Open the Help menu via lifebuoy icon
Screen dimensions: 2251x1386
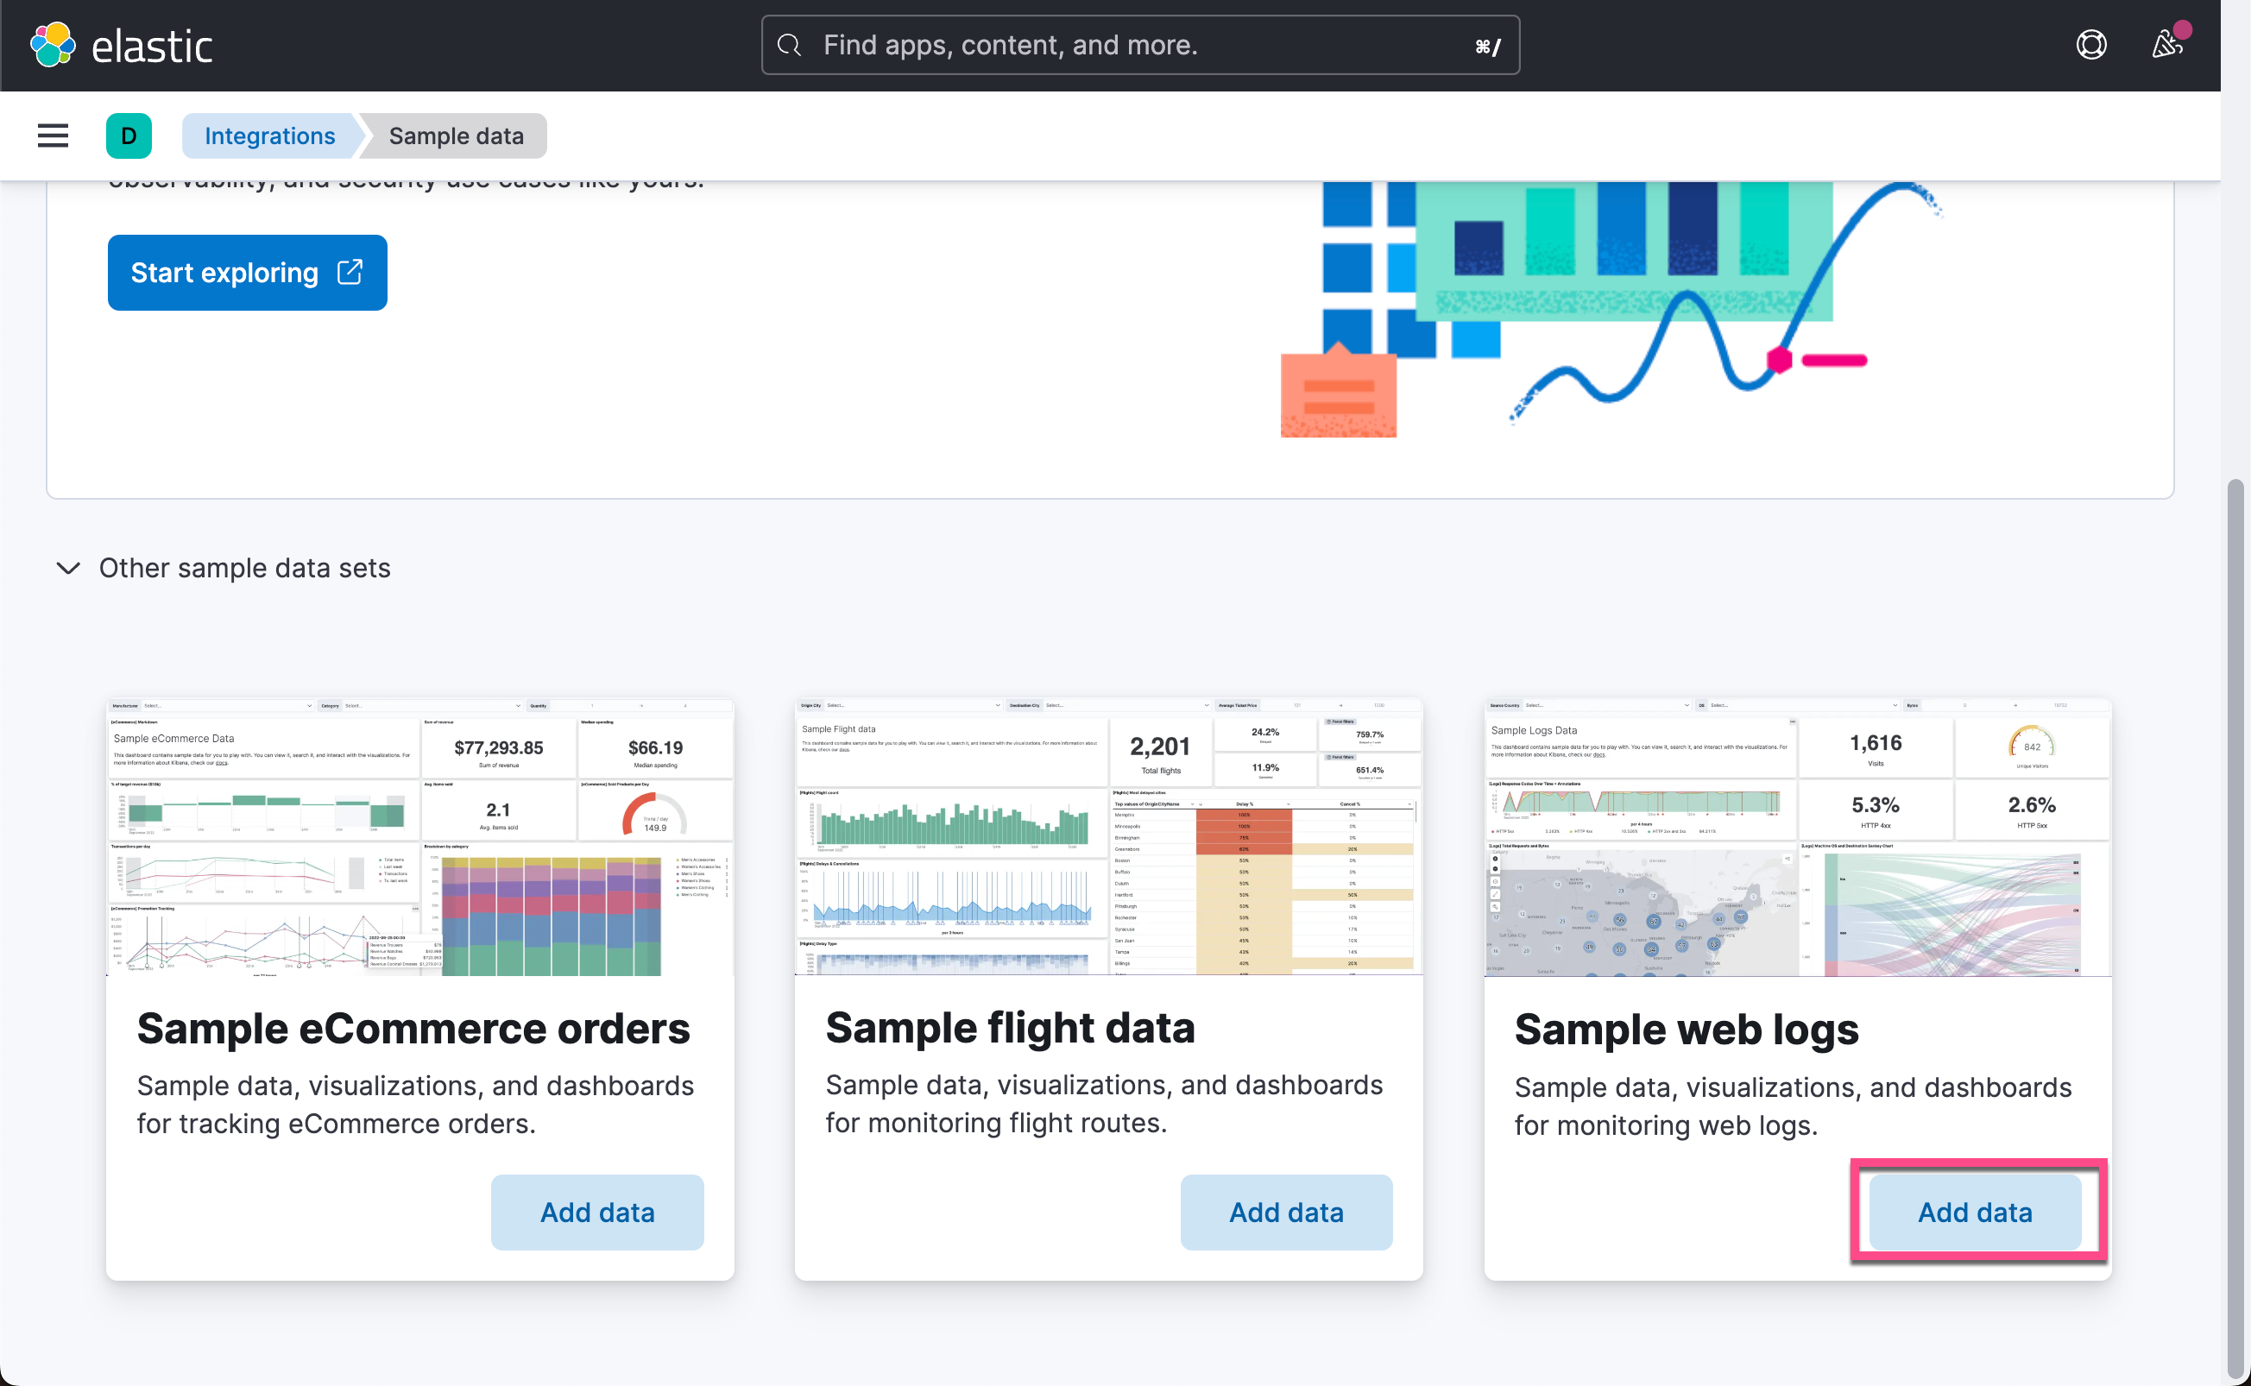point(2090,44)
